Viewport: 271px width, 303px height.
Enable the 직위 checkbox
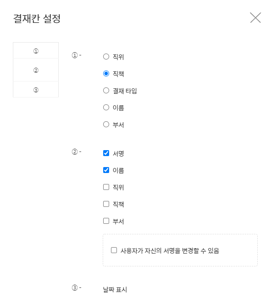click(x=106, y=187)
